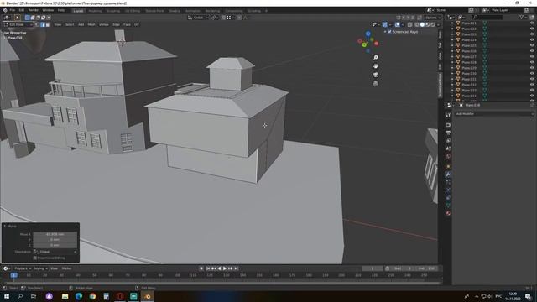Open the Playback dropdown in timeline
This screenshot has width=537, height=302.
(23, 268)
